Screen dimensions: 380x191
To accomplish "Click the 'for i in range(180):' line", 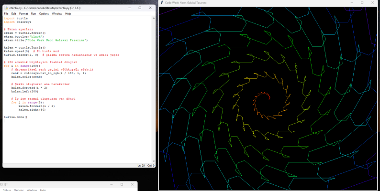I will pos(22,66).
